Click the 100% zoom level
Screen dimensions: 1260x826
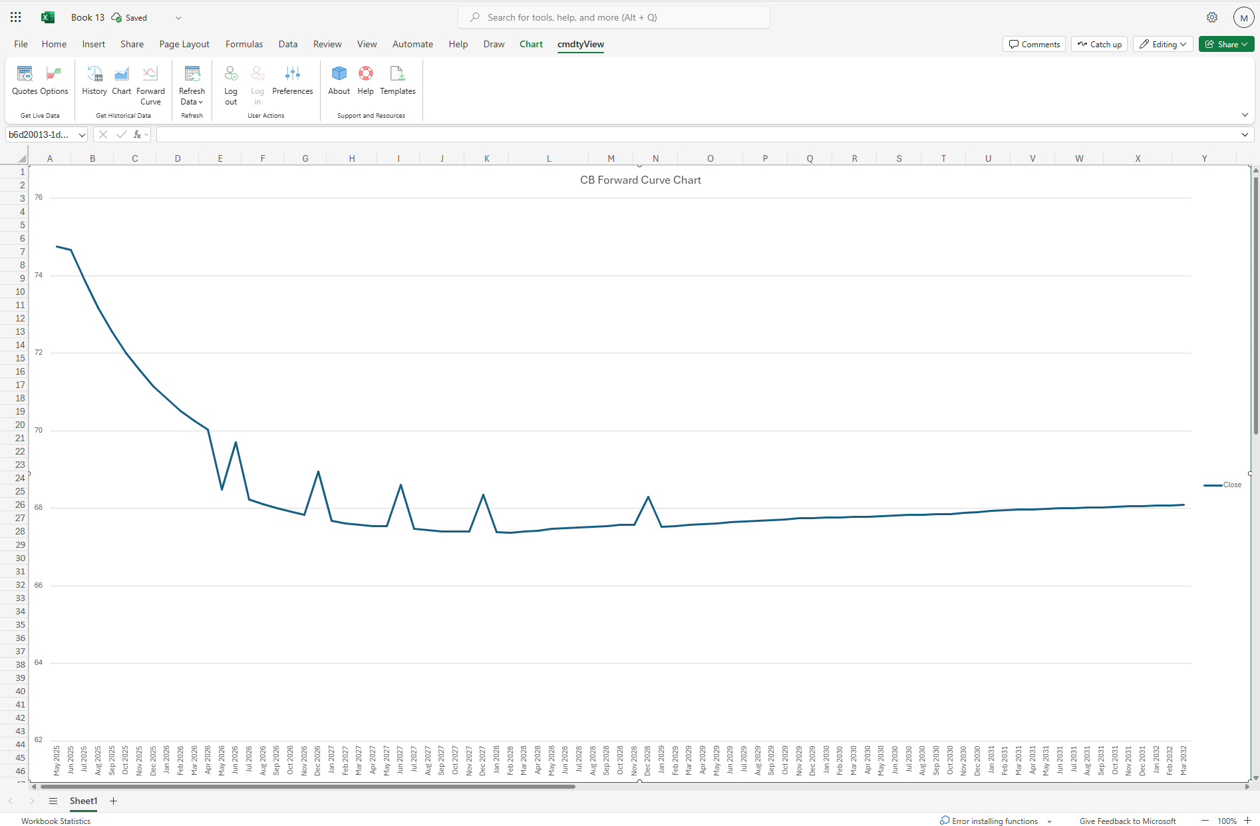click(1227, 821)
